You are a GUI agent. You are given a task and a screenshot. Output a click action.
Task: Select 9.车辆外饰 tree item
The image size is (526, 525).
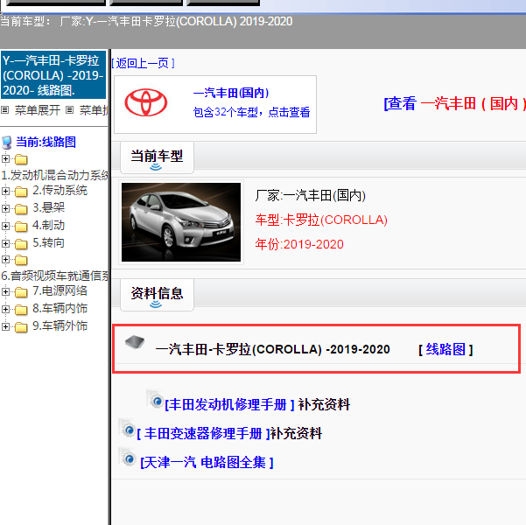point(60,325)
